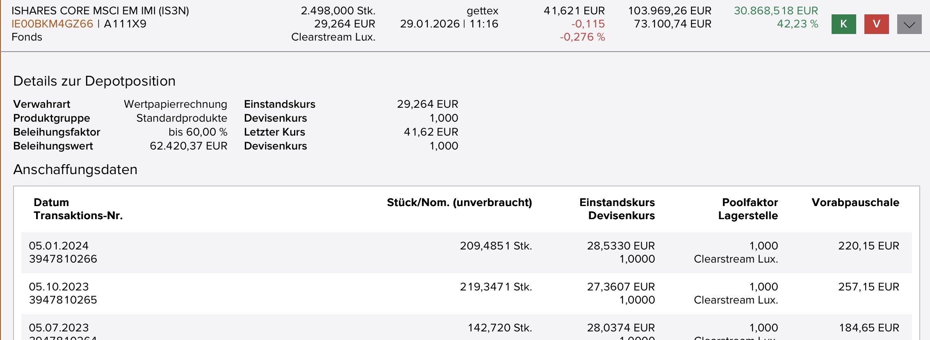Select the 05.01.2024 purchase row date
The width and height of the screenshot is (930, 340).
59,246
